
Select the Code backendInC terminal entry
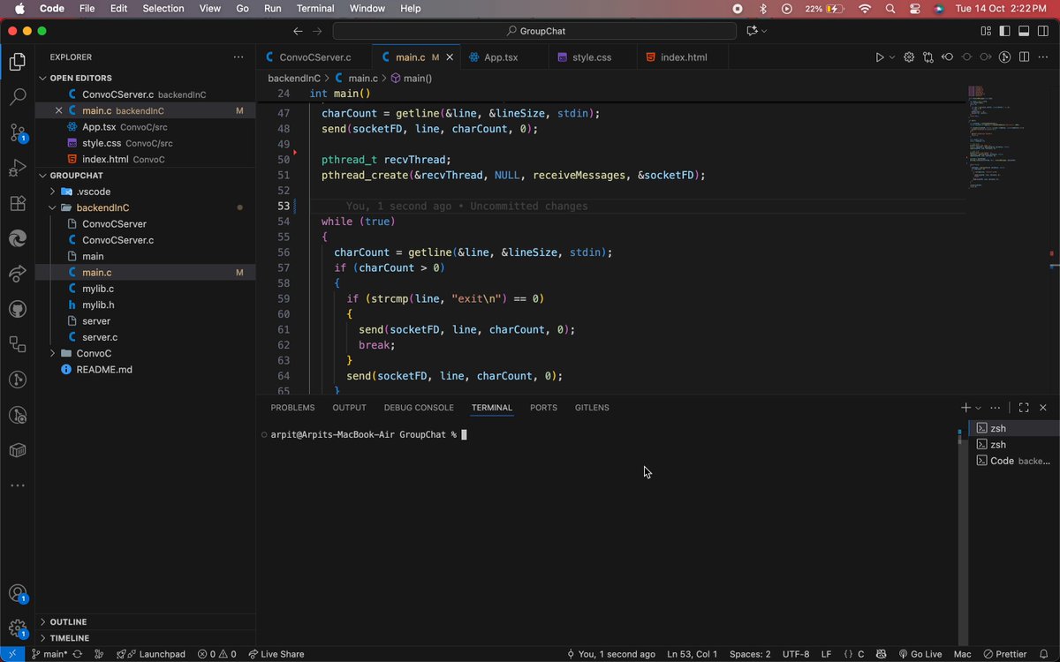1012,461
